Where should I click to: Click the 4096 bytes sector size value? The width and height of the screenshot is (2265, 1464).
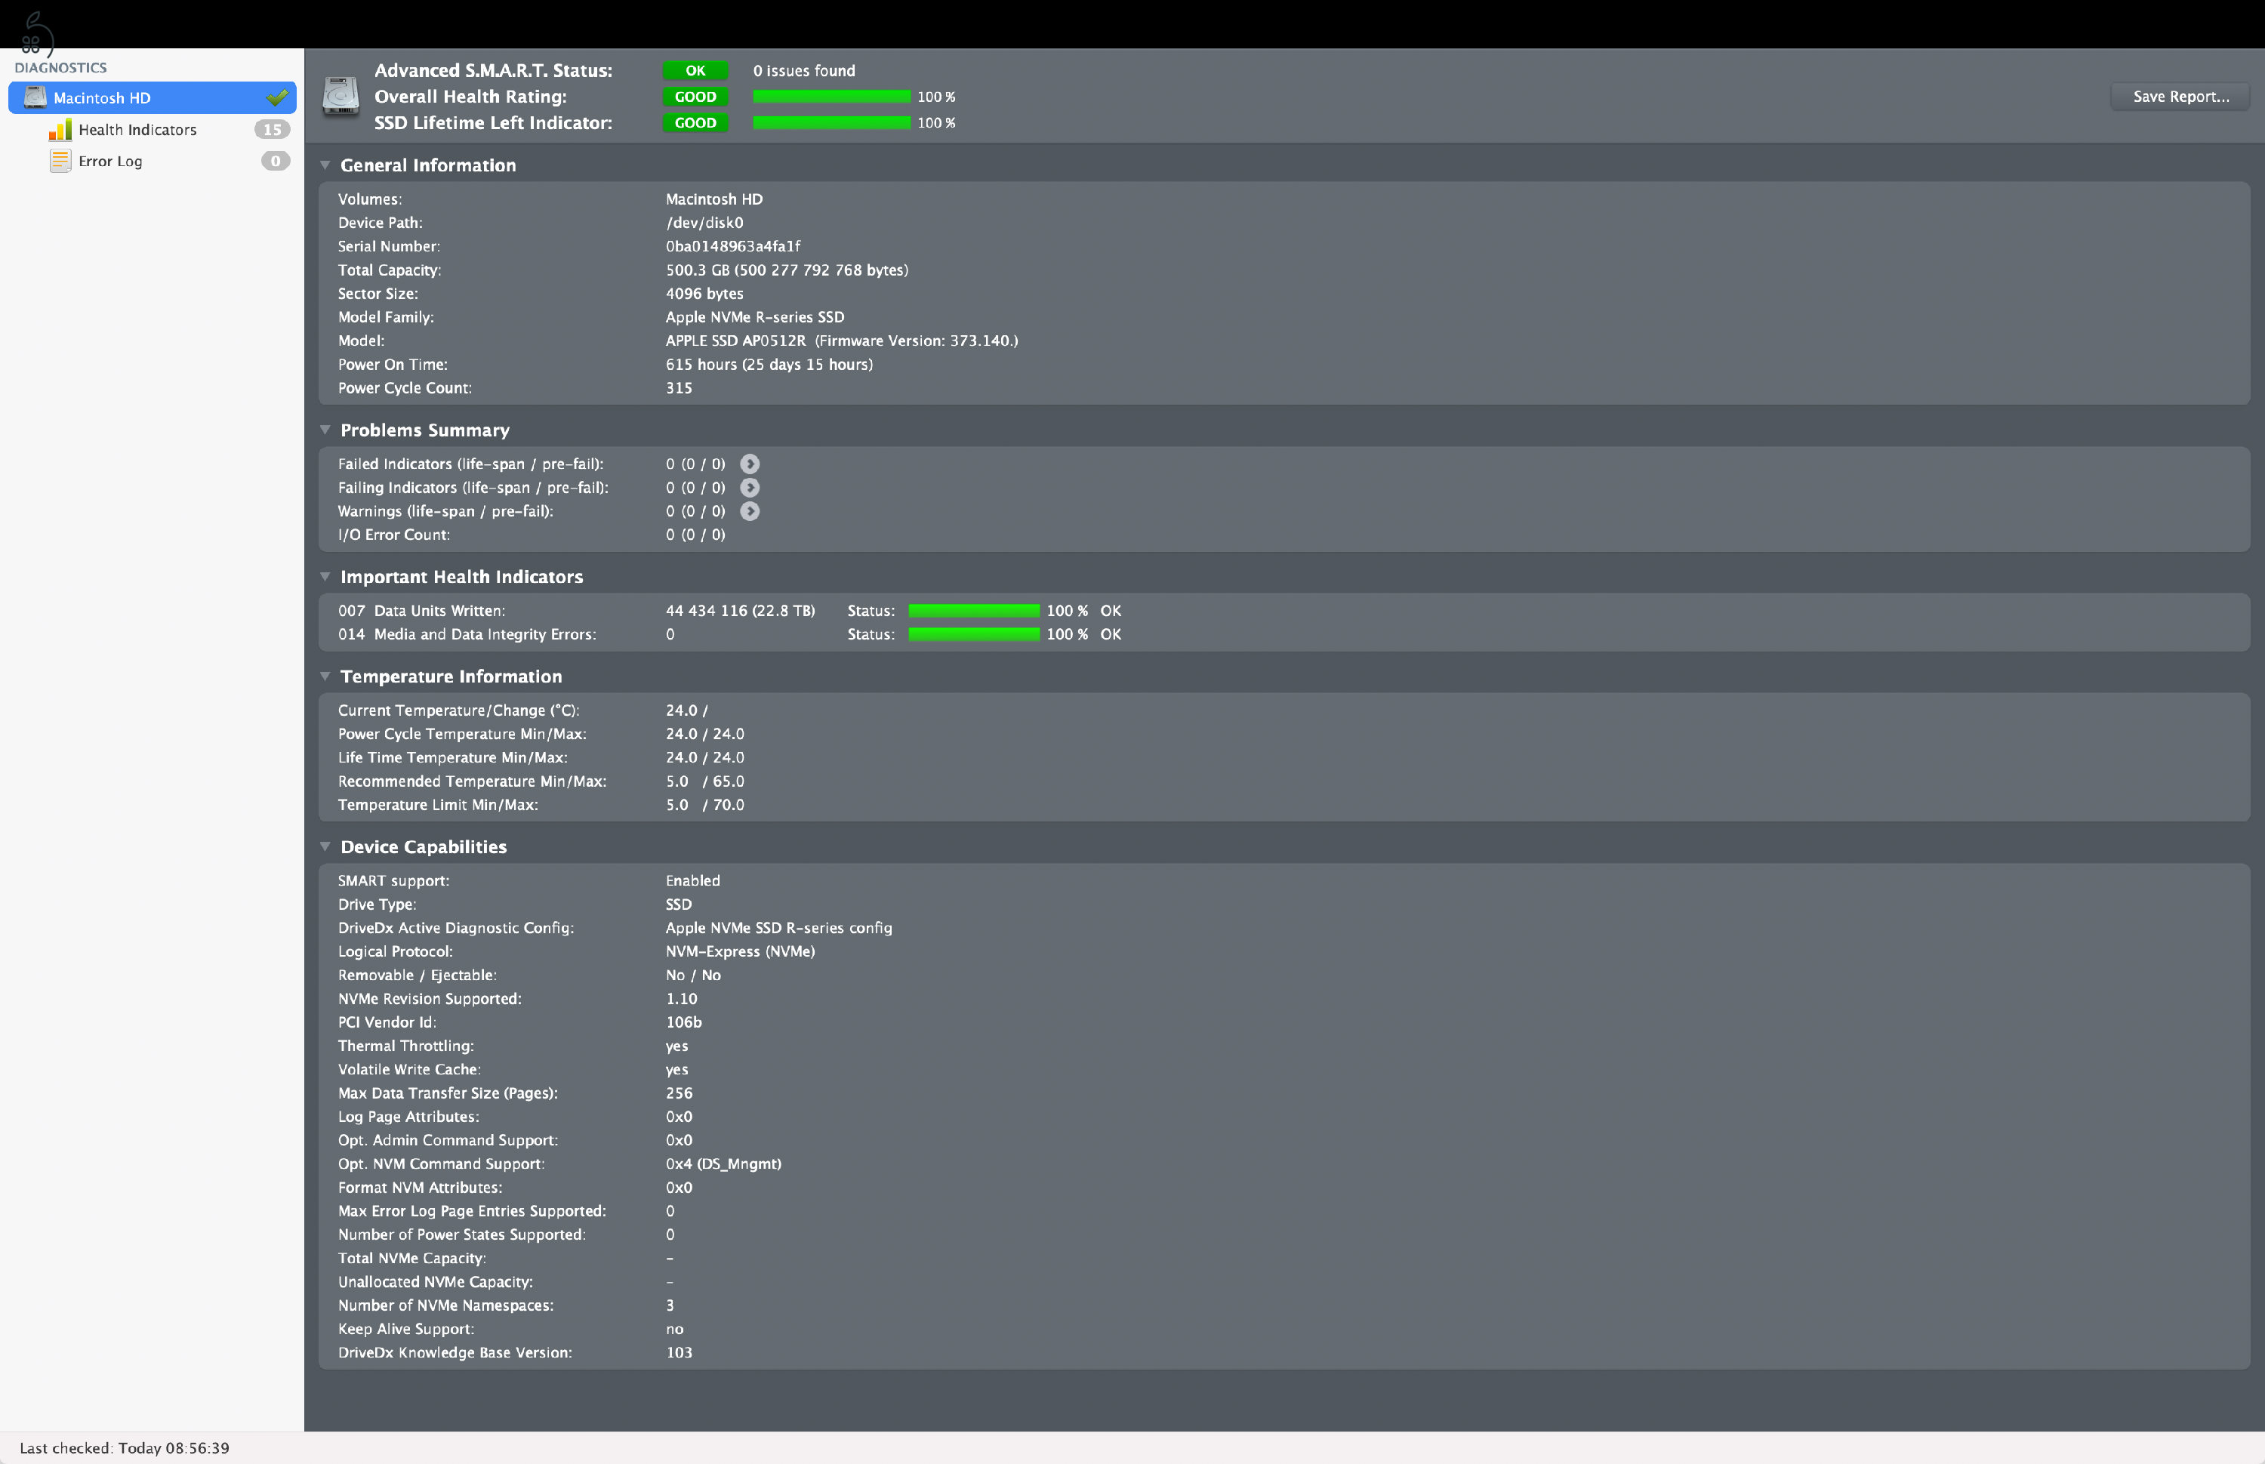pyautogui.click(x=704, y=294)
